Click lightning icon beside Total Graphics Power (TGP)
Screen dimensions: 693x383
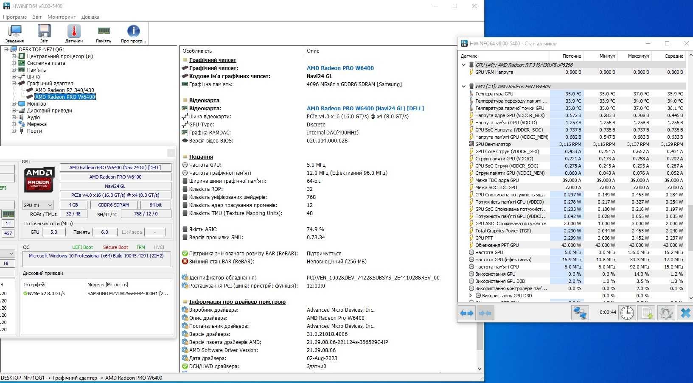coord(471,231)
